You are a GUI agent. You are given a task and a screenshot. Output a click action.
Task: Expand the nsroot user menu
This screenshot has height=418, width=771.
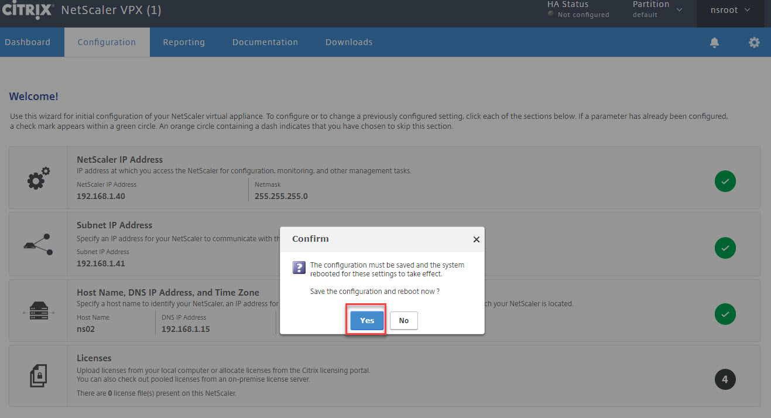pos(730,10)
